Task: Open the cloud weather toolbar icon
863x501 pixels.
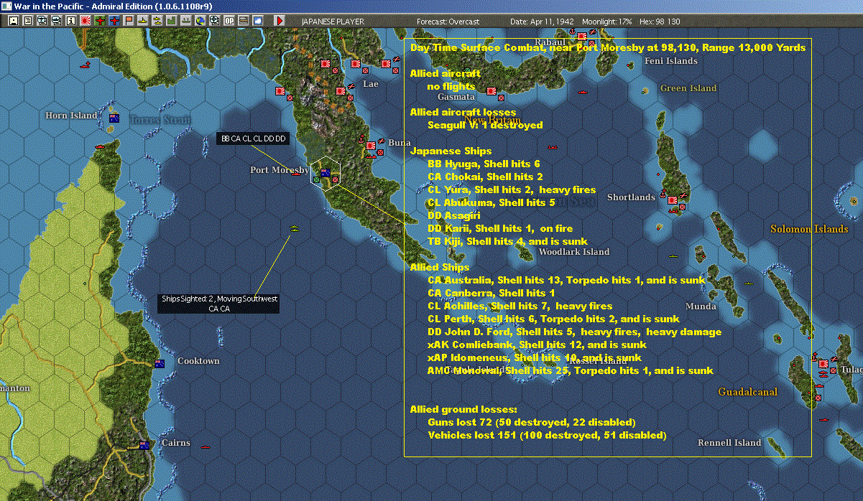Action: tap(257, 21)
